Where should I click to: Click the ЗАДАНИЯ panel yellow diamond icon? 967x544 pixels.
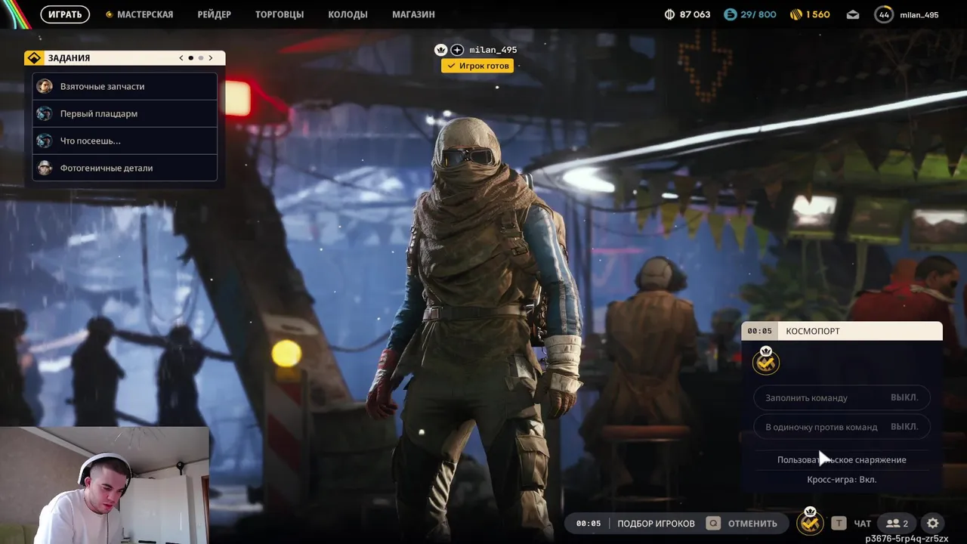[34, 58]
